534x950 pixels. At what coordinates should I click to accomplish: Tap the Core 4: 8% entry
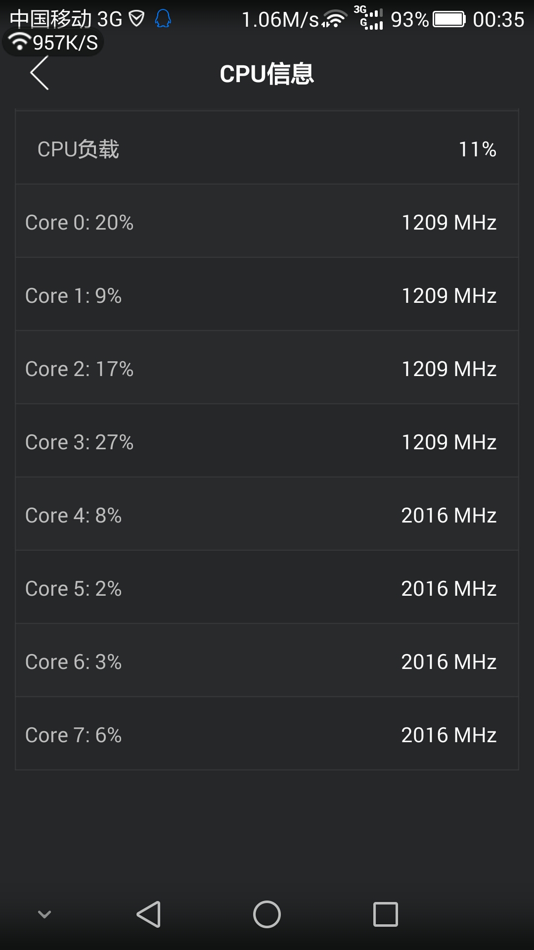(x=267, y=515)
